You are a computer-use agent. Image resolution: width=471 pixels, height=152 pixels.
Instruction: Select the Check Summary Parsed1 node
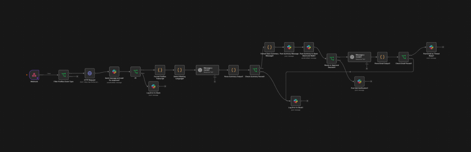coord(255,70)
